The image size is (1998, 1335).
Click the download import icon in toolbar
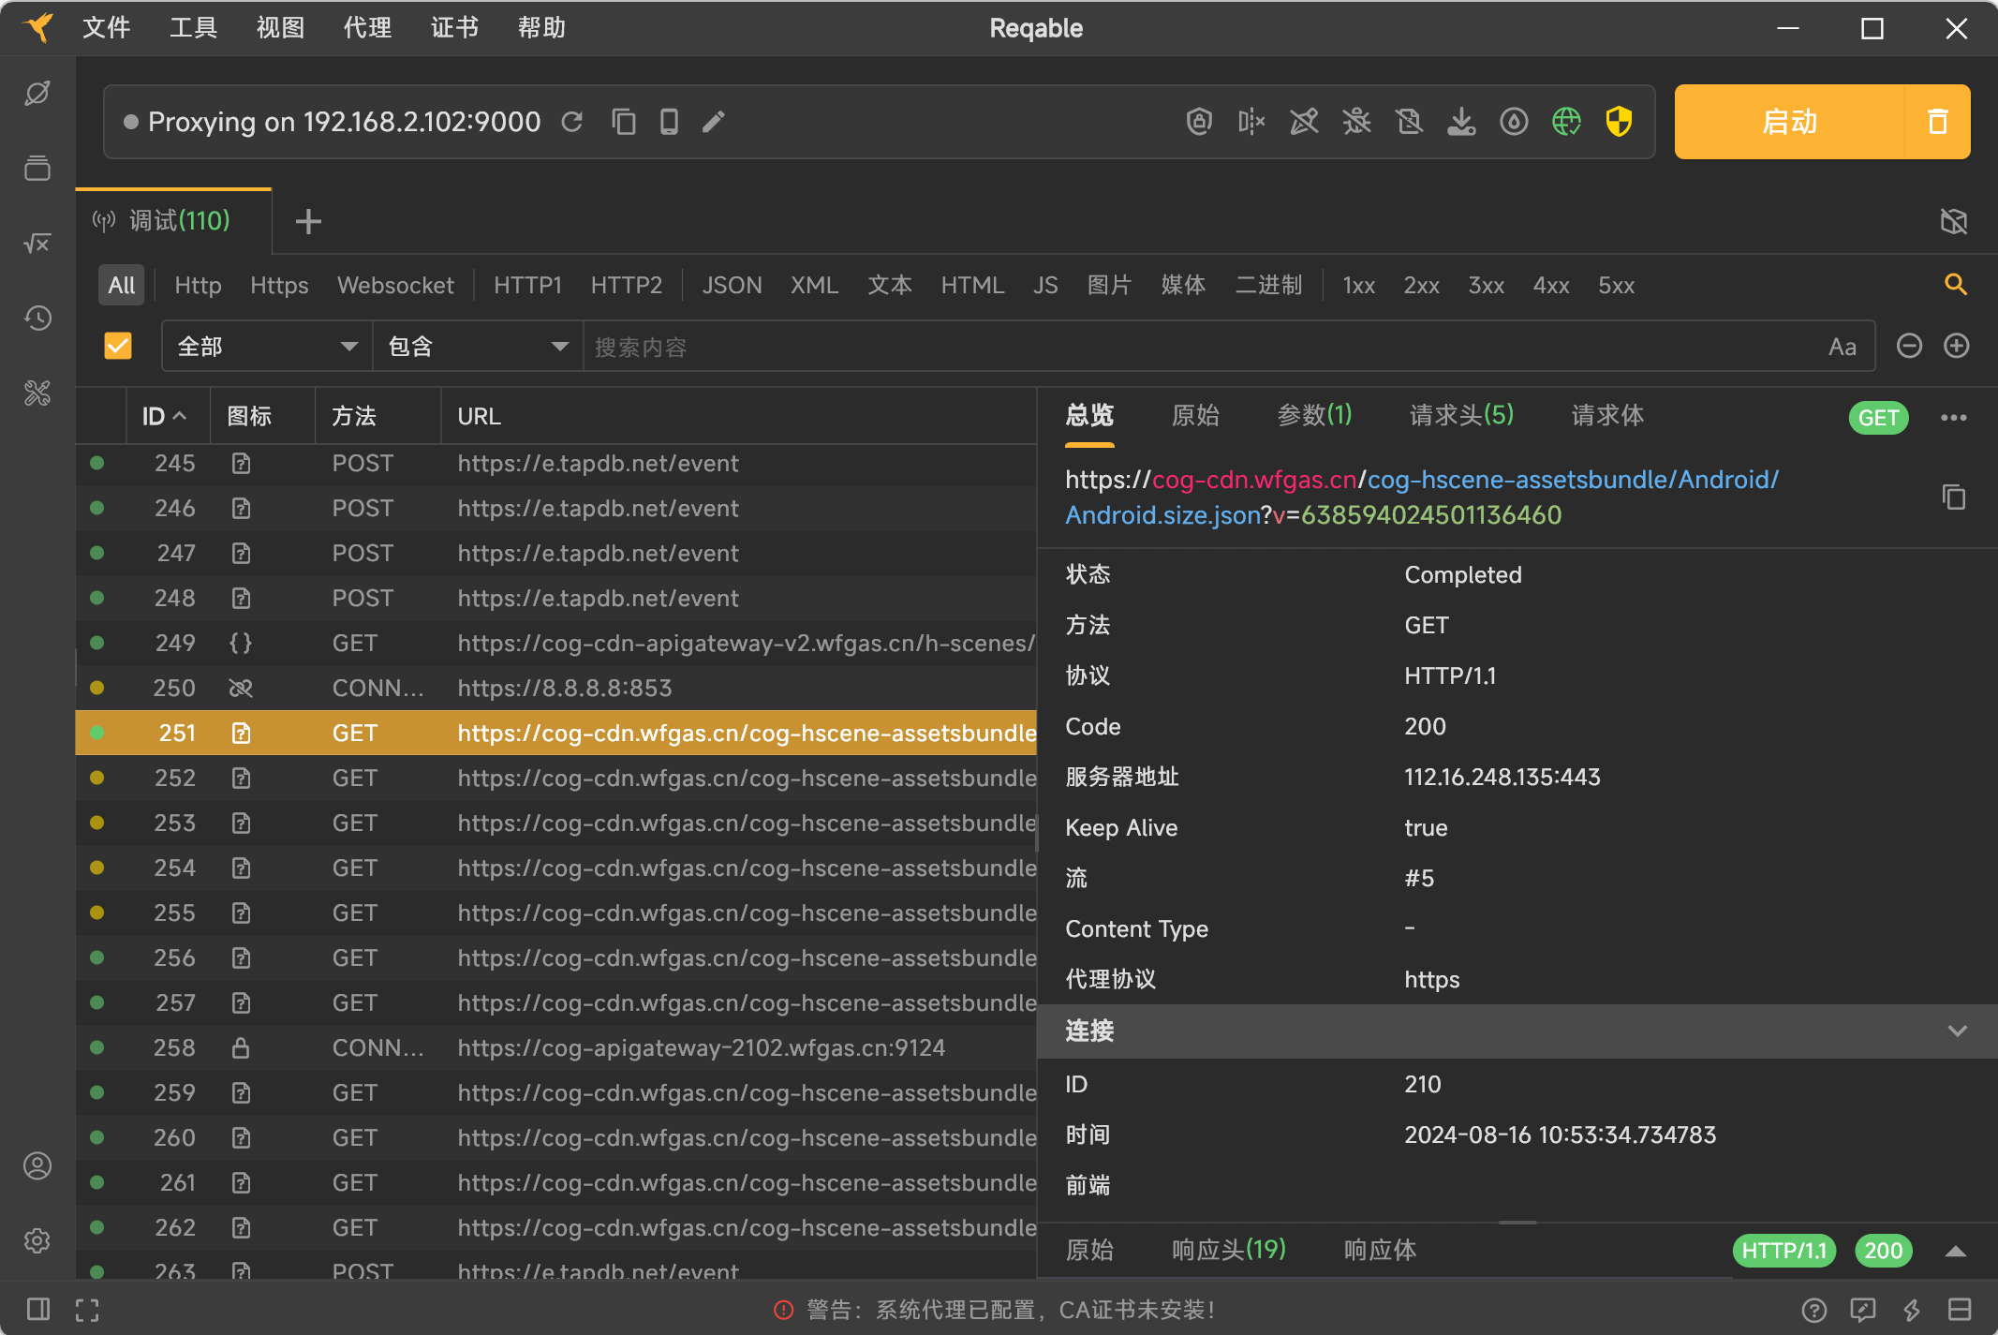(1460, 122)
